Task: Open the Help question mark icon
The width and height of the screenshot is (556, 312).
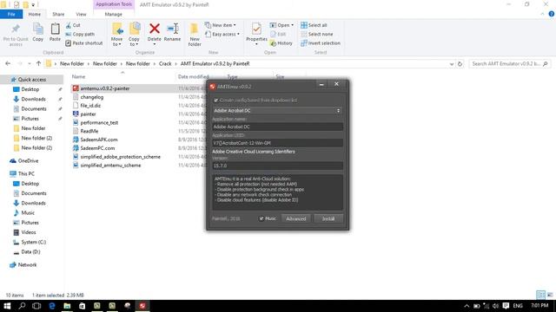Action: [551, 14]
